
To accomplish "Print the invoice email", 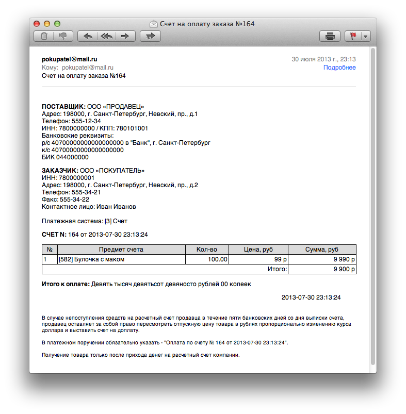I will [330, 36].
